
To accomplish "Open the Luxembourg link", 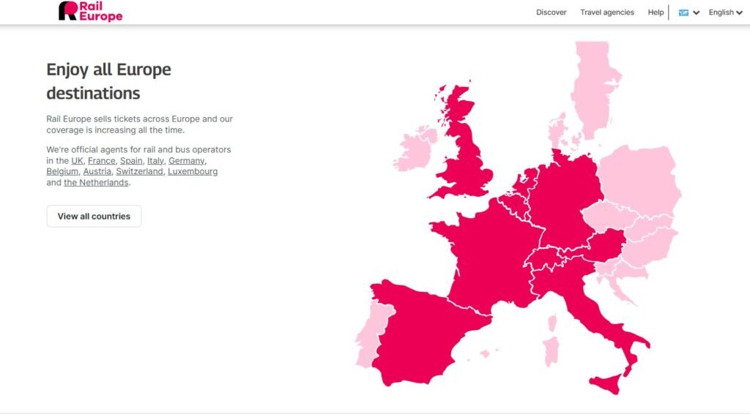I will pyautogui.click(x=193, y=172).
